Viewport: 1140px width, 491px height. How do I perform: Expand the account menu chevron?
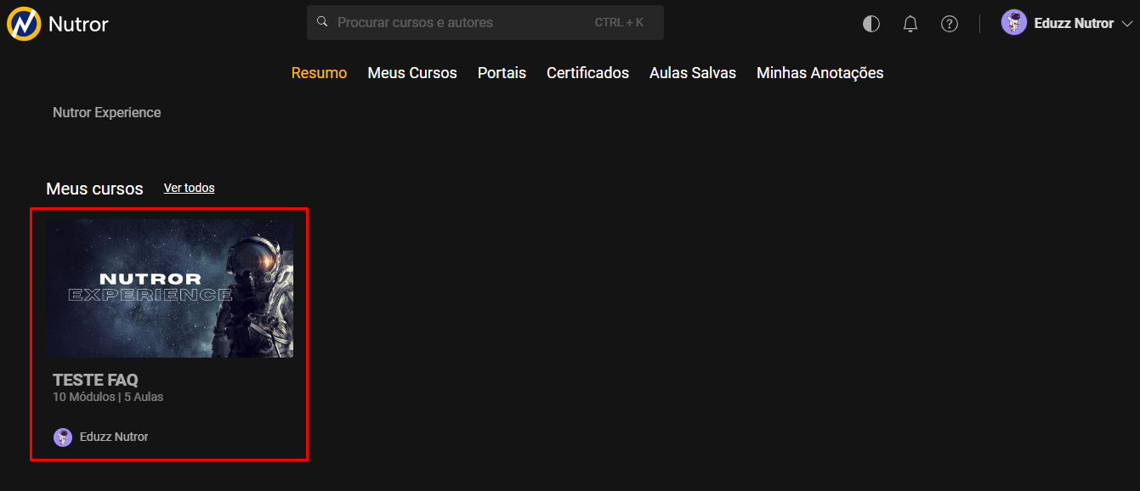coord(1127,24)
